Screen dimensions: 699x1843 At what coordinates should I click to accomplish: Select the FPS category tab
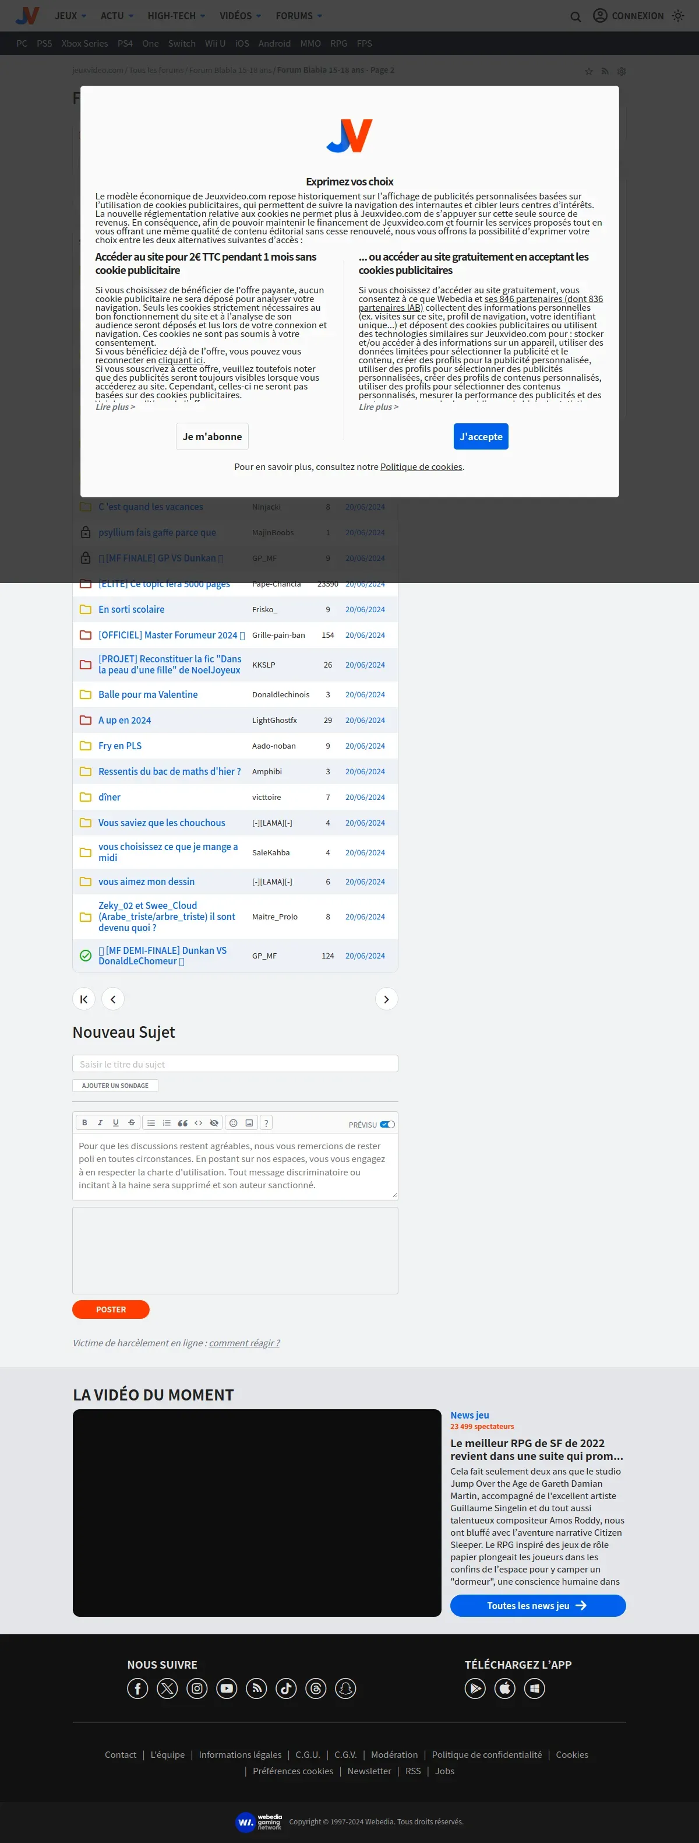point(365,43)
